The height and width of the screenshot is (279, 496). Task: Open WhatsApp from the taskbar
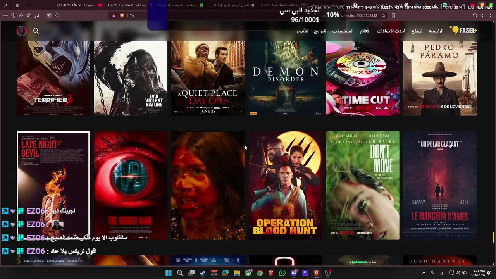click(x=282, y=273)
